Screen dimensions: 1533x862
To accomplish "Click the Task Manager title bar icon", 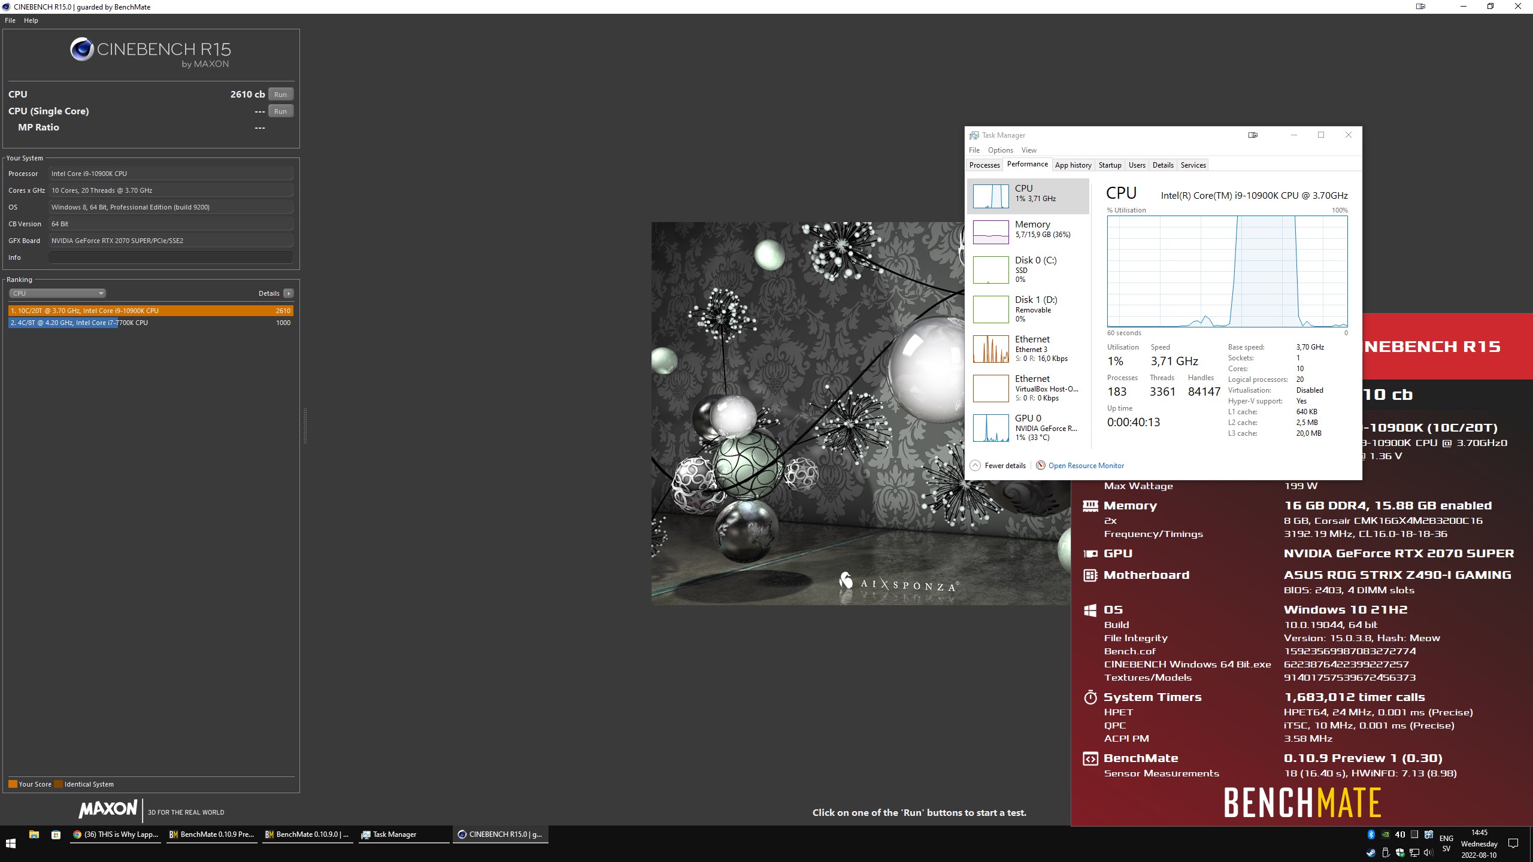I will 974,135.
